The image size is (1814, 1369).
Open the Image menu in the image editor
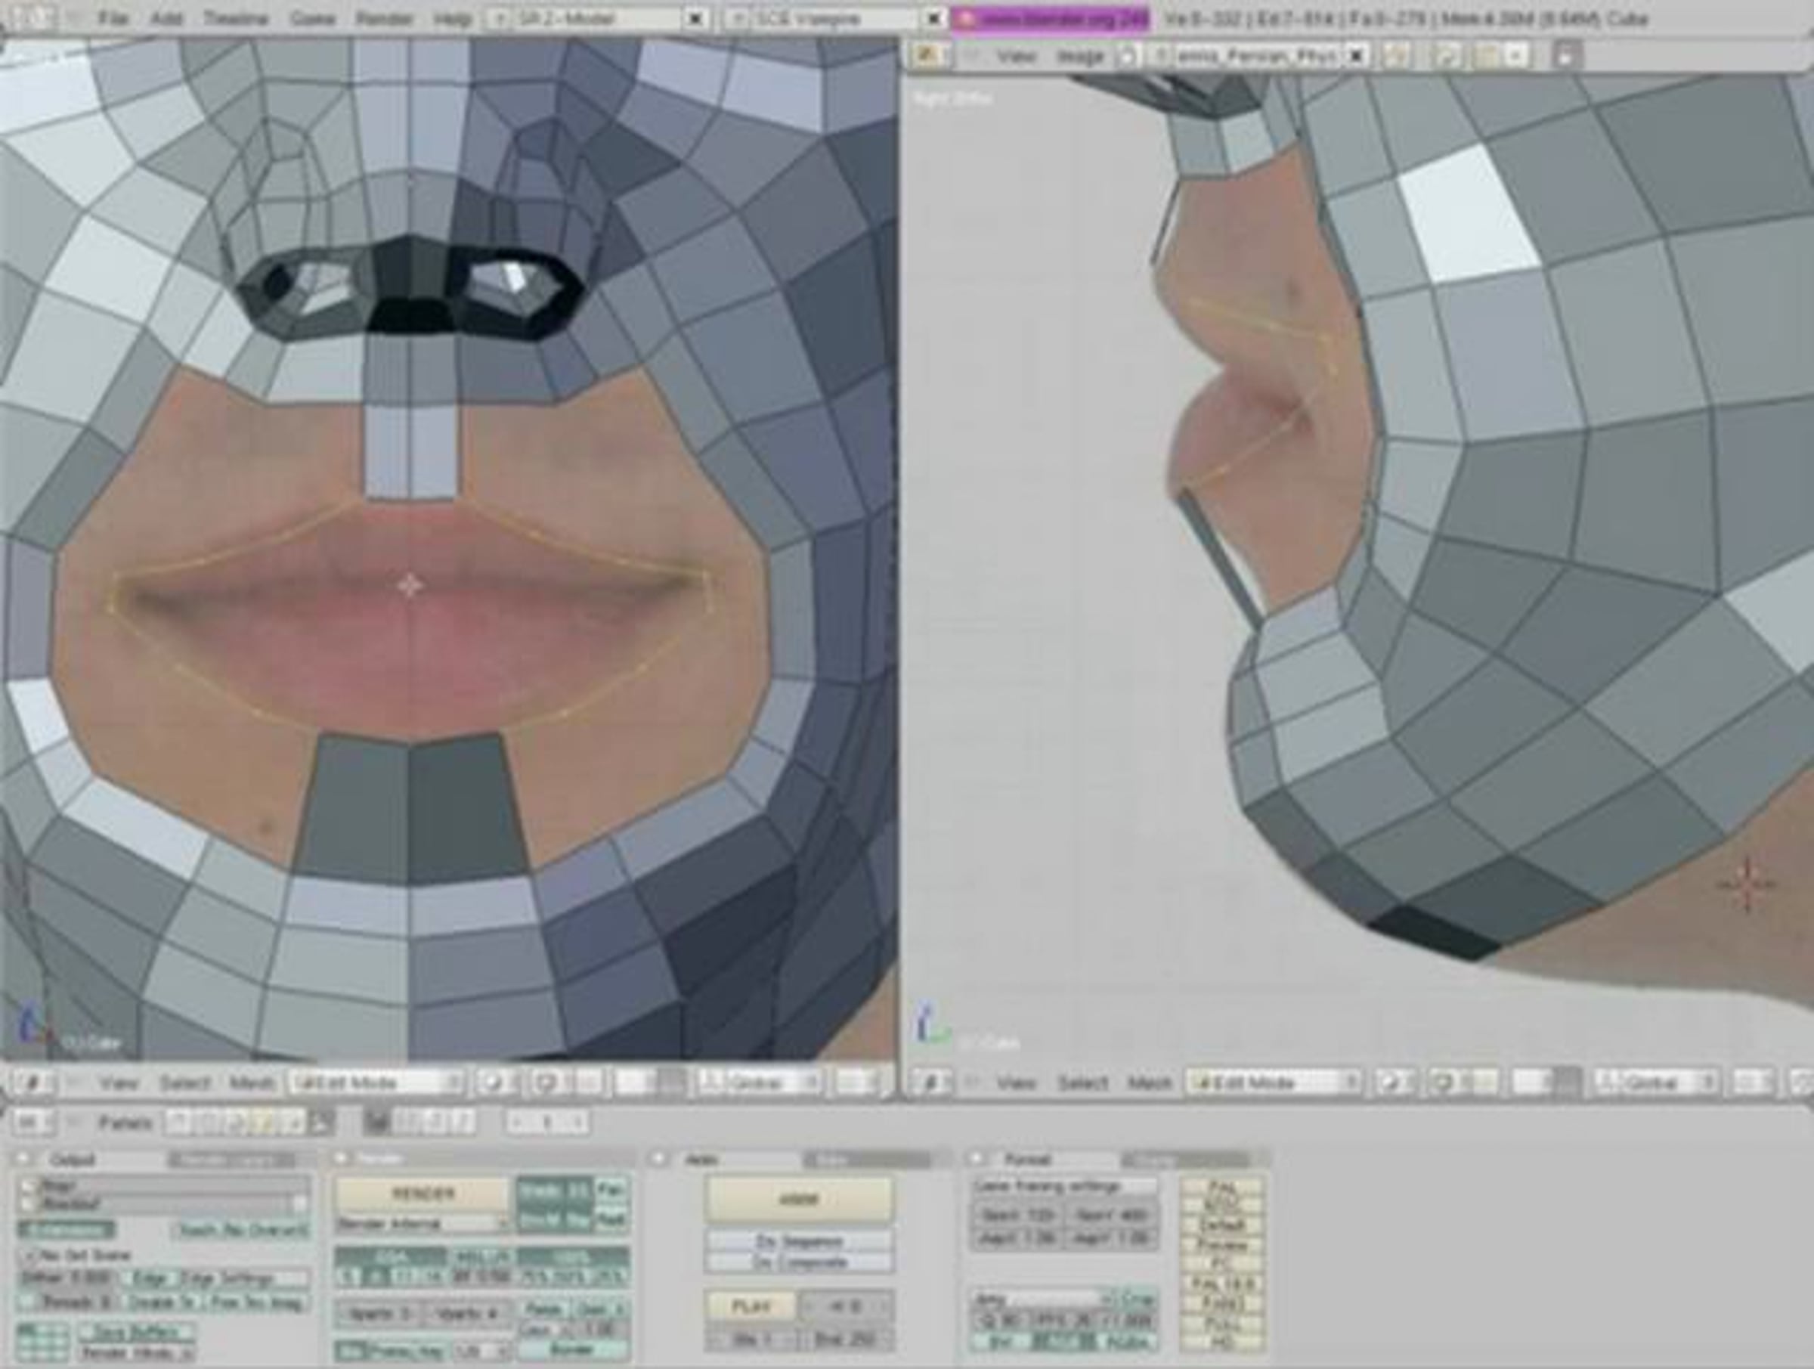1079,55
